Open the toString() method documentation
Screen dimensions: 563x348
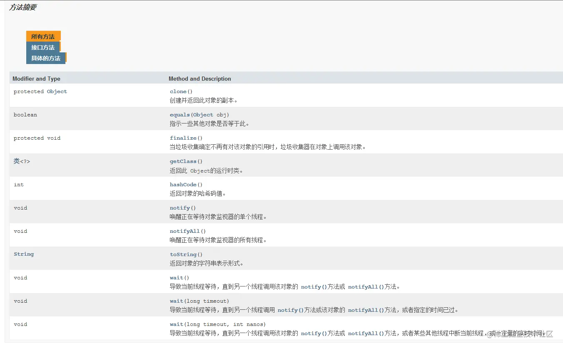[183, 254]
